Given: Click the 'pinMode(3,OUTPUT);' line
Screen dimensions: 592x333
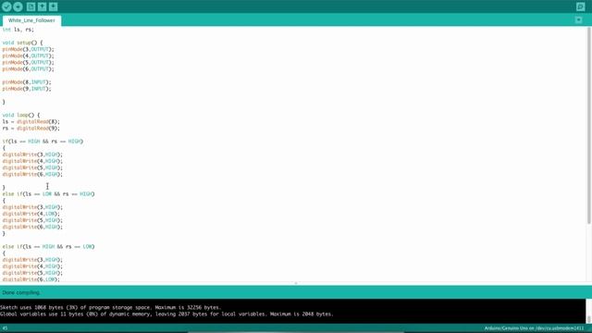Looking at the screenshot, I should (29, 49).
